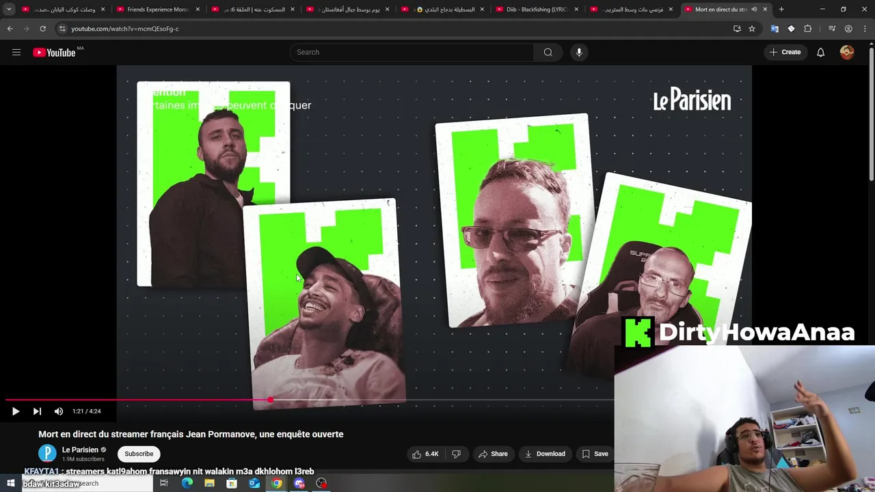Open OBS Studio from the taskbar
The image size is (875, 492).
[321, 483]
